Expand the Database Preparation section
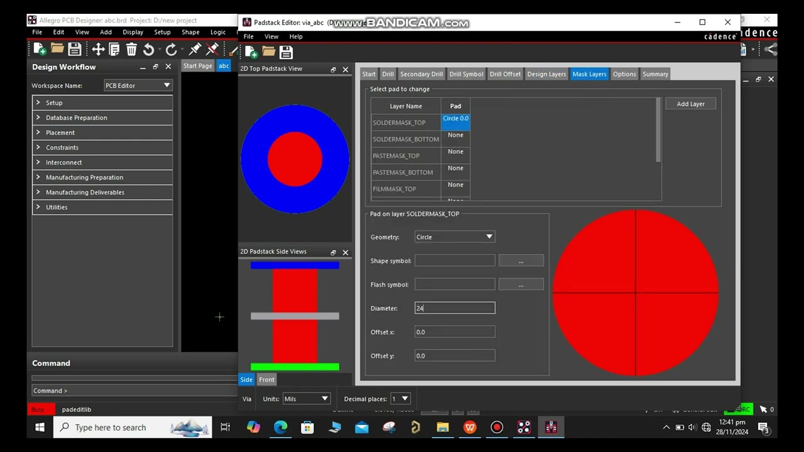 [x=102, y=117]
